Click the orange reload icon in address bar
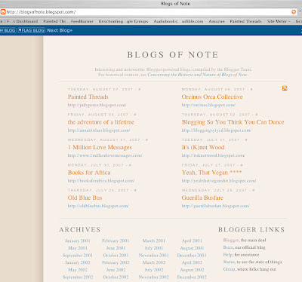Viewport: 302px width, 282px height. 294,12
